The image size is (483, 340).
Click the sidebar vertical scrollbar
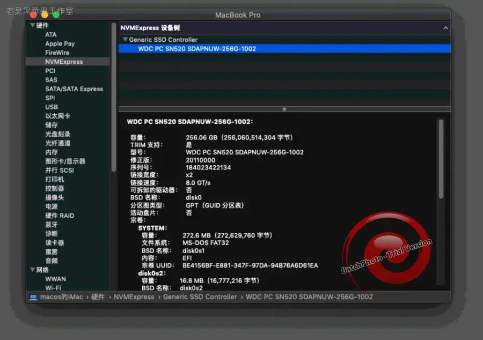[x=114, y=97]
